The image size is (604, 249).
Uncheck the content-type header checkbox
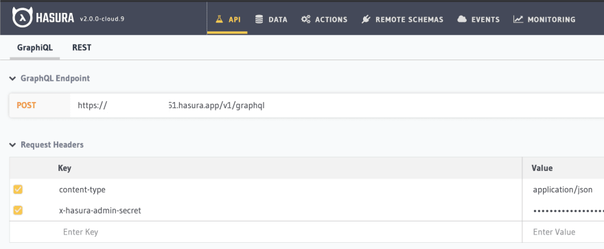tap(18, 189)
